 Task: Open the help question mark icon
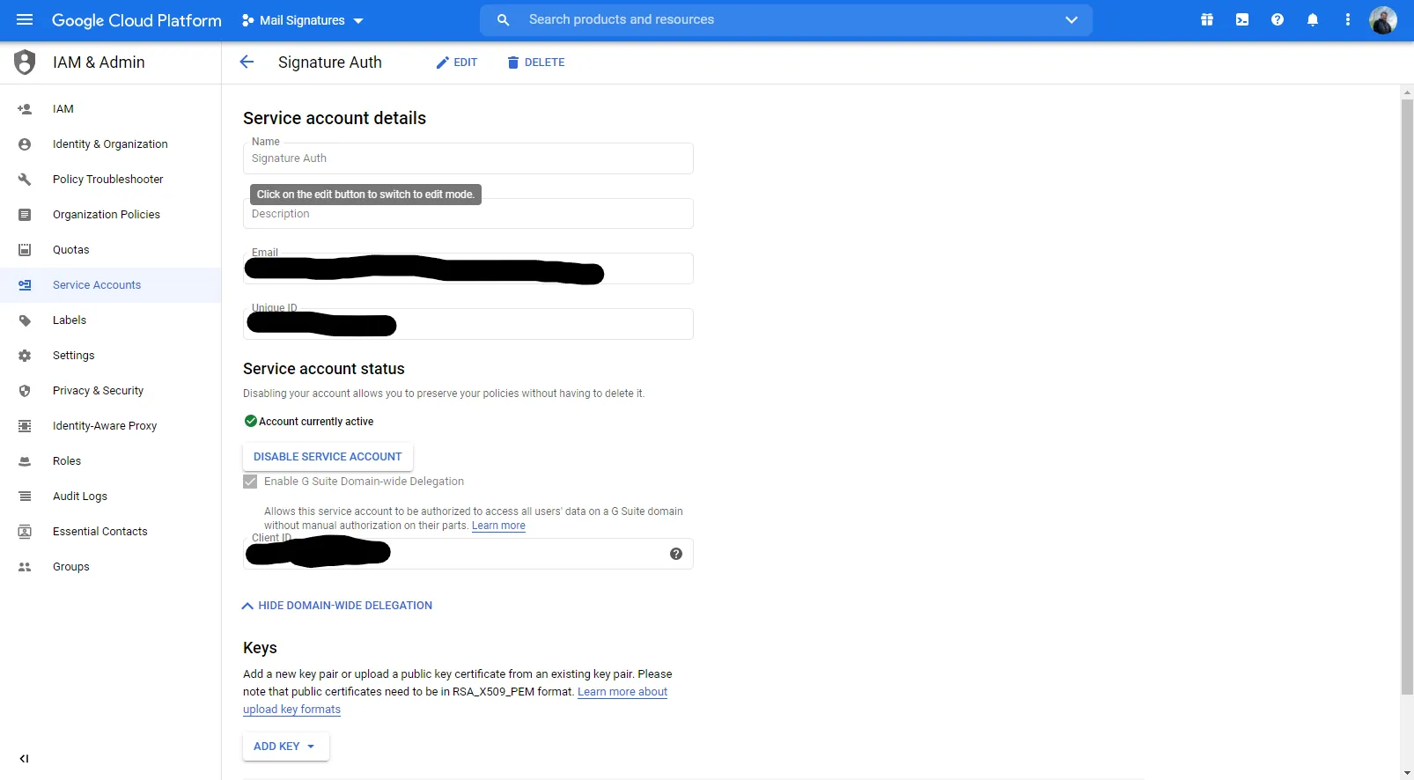(x=1278, y=19)
